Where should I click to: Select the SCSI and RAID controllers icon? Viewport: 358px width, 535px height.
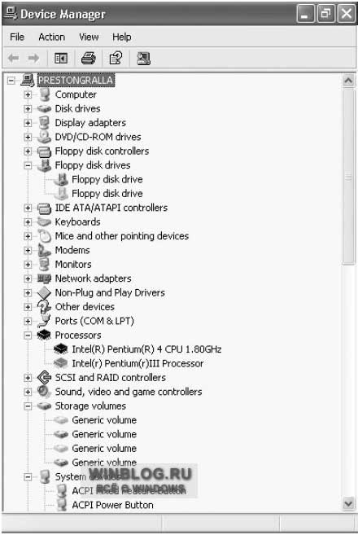pos(44,377)
